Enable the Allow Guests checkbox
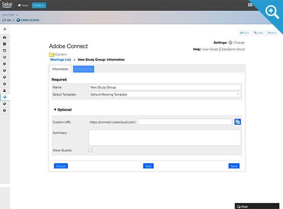Viewport: 283px width, 209px height. tap(90, 150)
